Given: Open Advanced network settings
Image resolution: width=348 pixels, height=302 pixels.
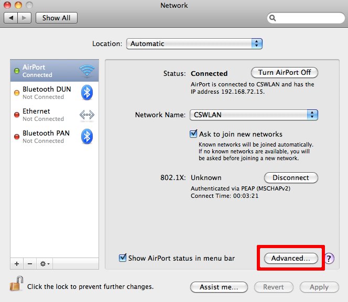Looking at the screenshot, I should pos(291,259).
